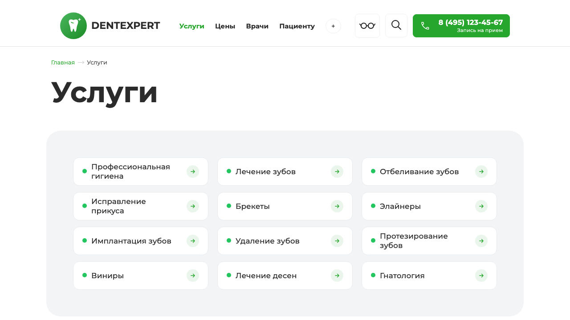
Task: Open the Элайнеры service link
Action: pos(429,206)
